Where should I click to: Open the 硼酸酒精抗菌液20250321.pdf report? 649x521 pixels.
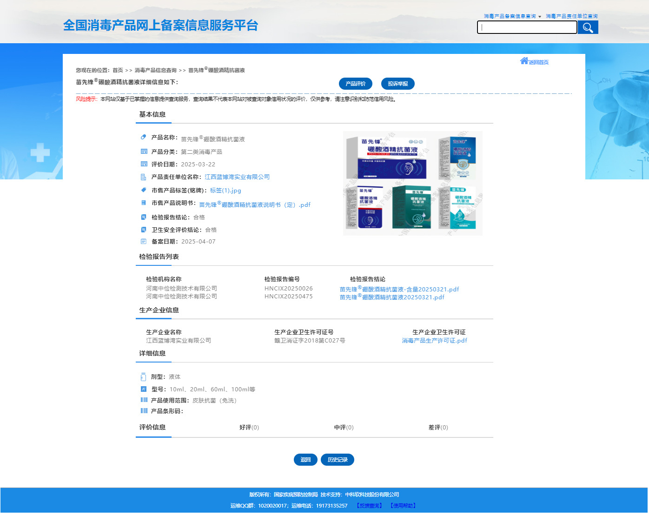pos(392,297)
